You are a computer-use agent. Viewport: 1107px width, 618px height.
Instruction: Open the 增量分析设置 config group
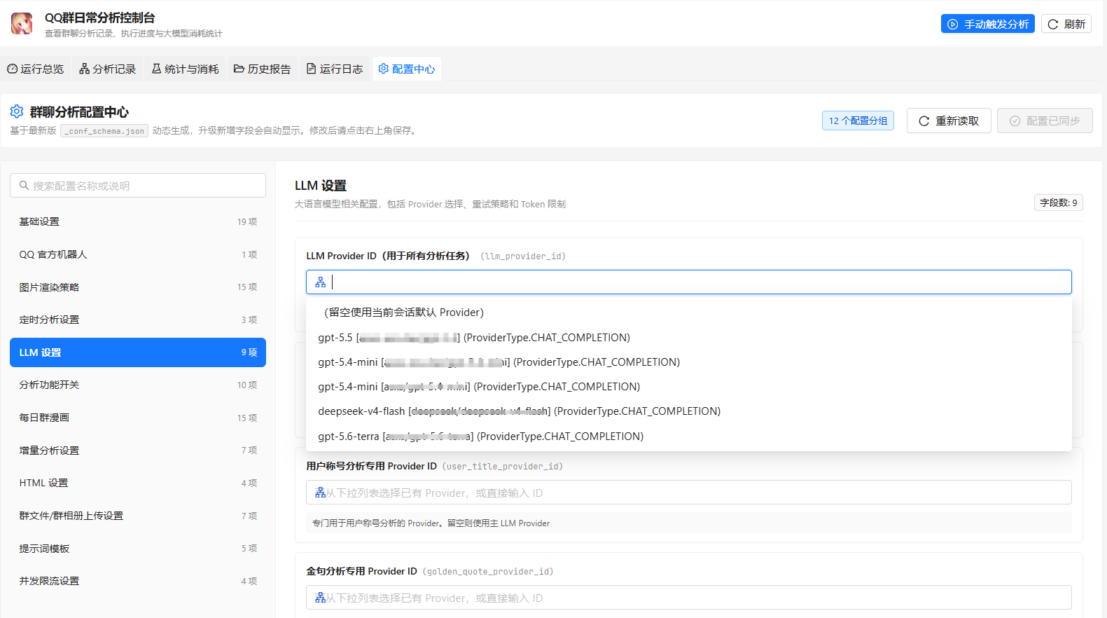[138, 451]
